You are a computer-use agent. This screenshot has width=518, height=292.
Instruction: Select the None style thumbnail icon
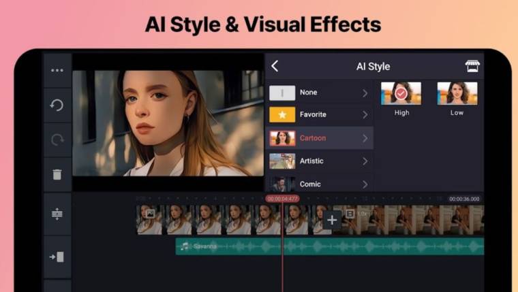click(x=282, y=93)
